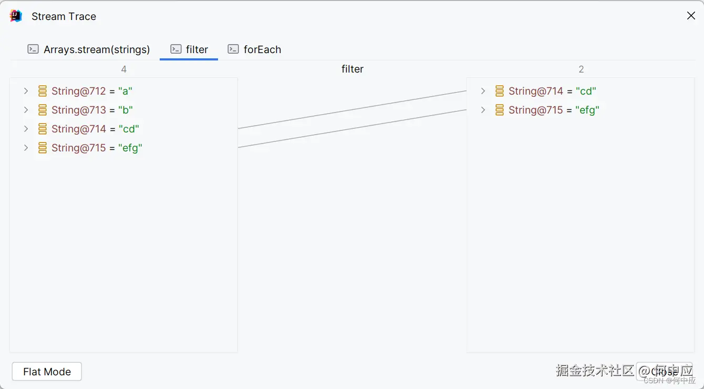This screenshot has width=704, height=389.
Task: Expand String@714 "cd" in right panel
Action: pos(483,91)
